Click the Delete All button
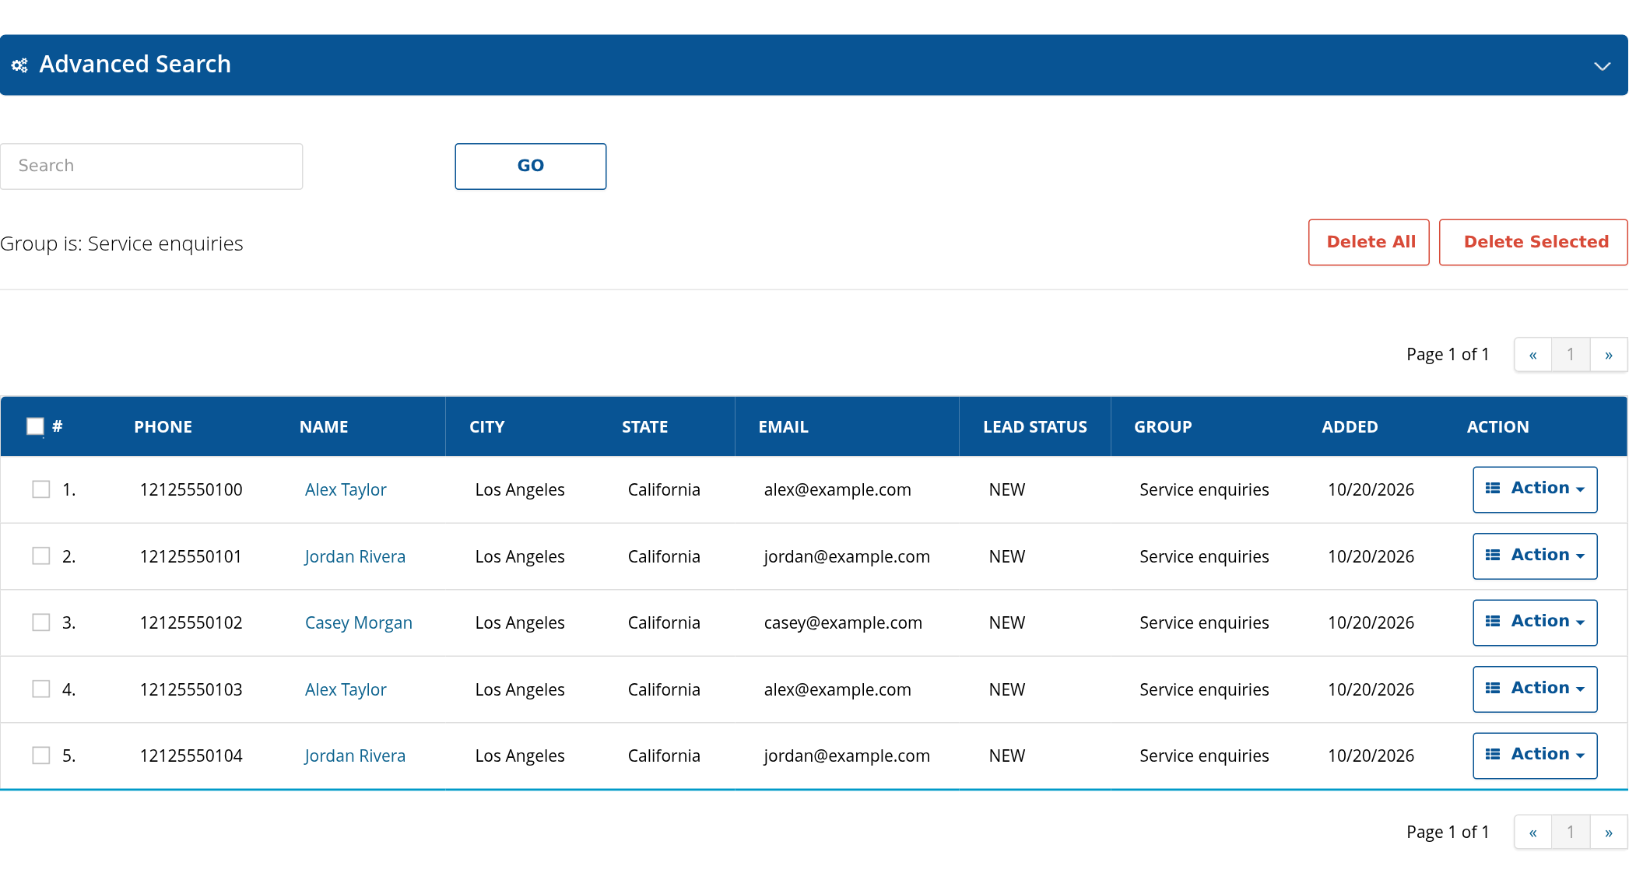Viewport: 1629px width, 873px height. (1369, 242)
